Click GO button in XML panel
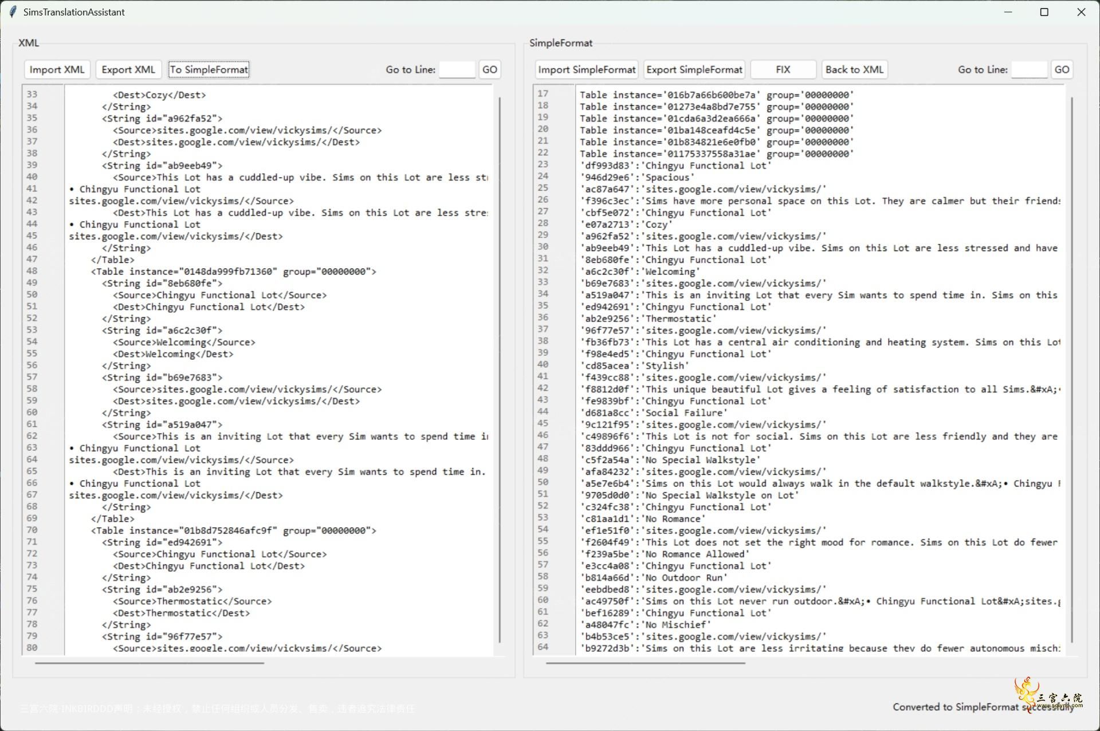Viewport: 1100px width, 731px height. click(490, 69)
